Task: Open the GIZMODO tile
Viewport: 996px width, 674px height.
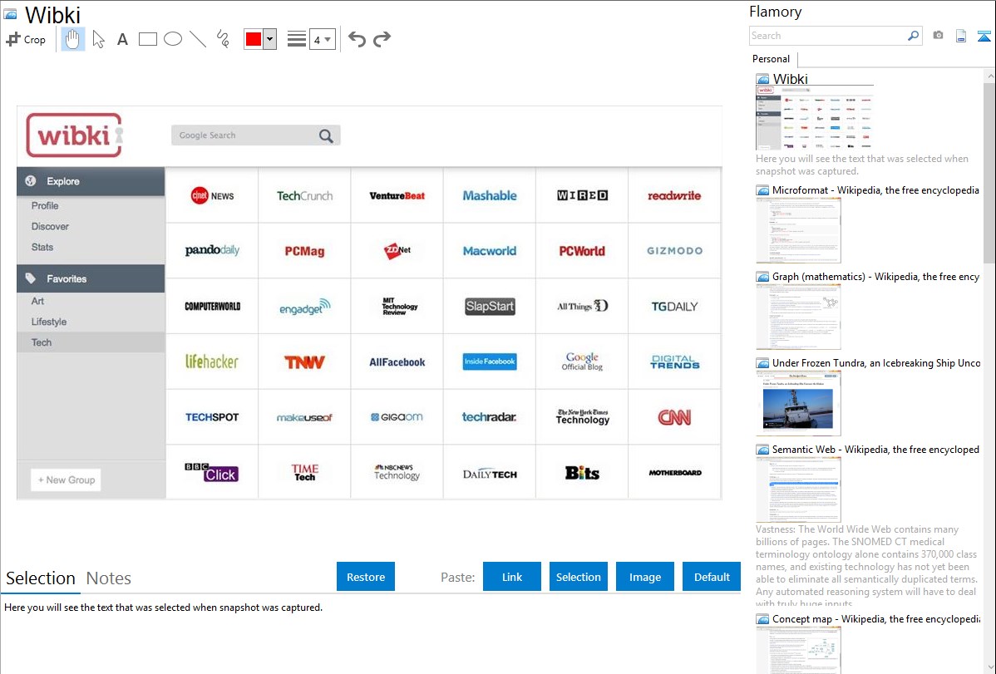Action: tap(674, 250)
